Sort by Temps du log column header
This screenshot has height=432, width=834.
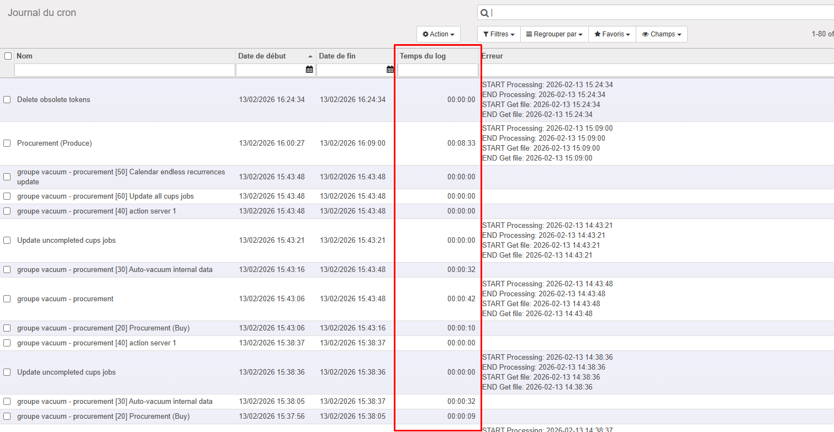(423, 56)
